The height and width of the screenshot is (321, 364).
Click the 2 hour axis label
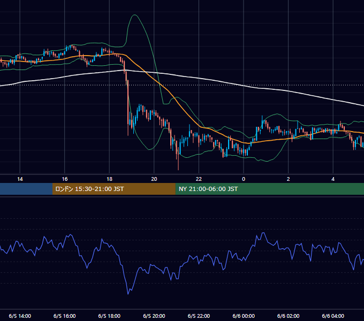pyautogui.click(x=289, y=179)
